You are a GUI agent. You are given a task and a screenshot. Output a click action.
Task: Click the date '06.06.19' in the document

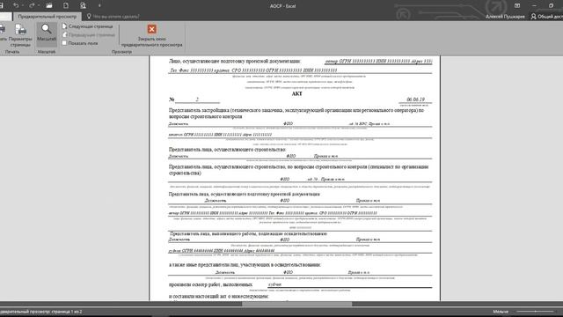pyautogui.click(x=415, y=100)
